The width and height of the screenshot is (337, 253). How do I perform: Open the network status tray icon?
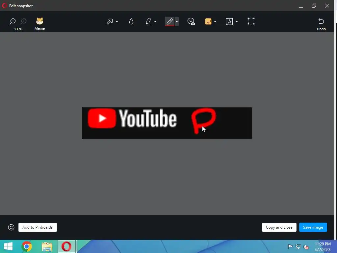(x=298, y=246)
